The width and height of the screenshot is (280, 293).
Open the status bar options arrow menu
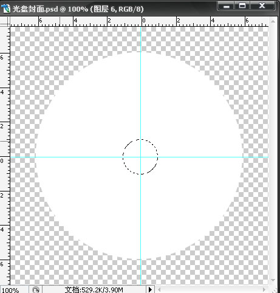pos(150,289)
